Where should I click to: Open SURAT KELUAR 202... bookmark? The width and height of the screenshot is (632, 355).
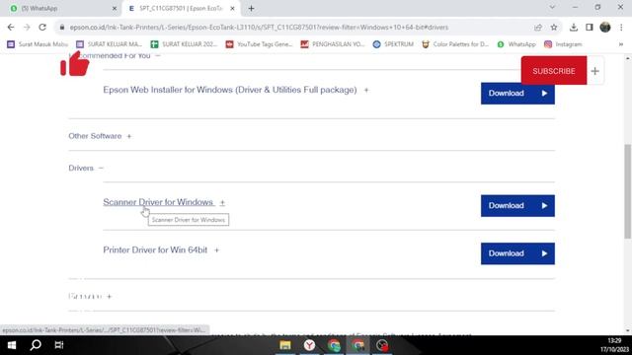point(184,44)
